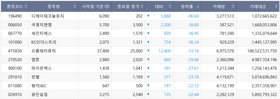280x99 pixels.
Task: Click the 종료일 종가 column header
Action: [128, 6]
